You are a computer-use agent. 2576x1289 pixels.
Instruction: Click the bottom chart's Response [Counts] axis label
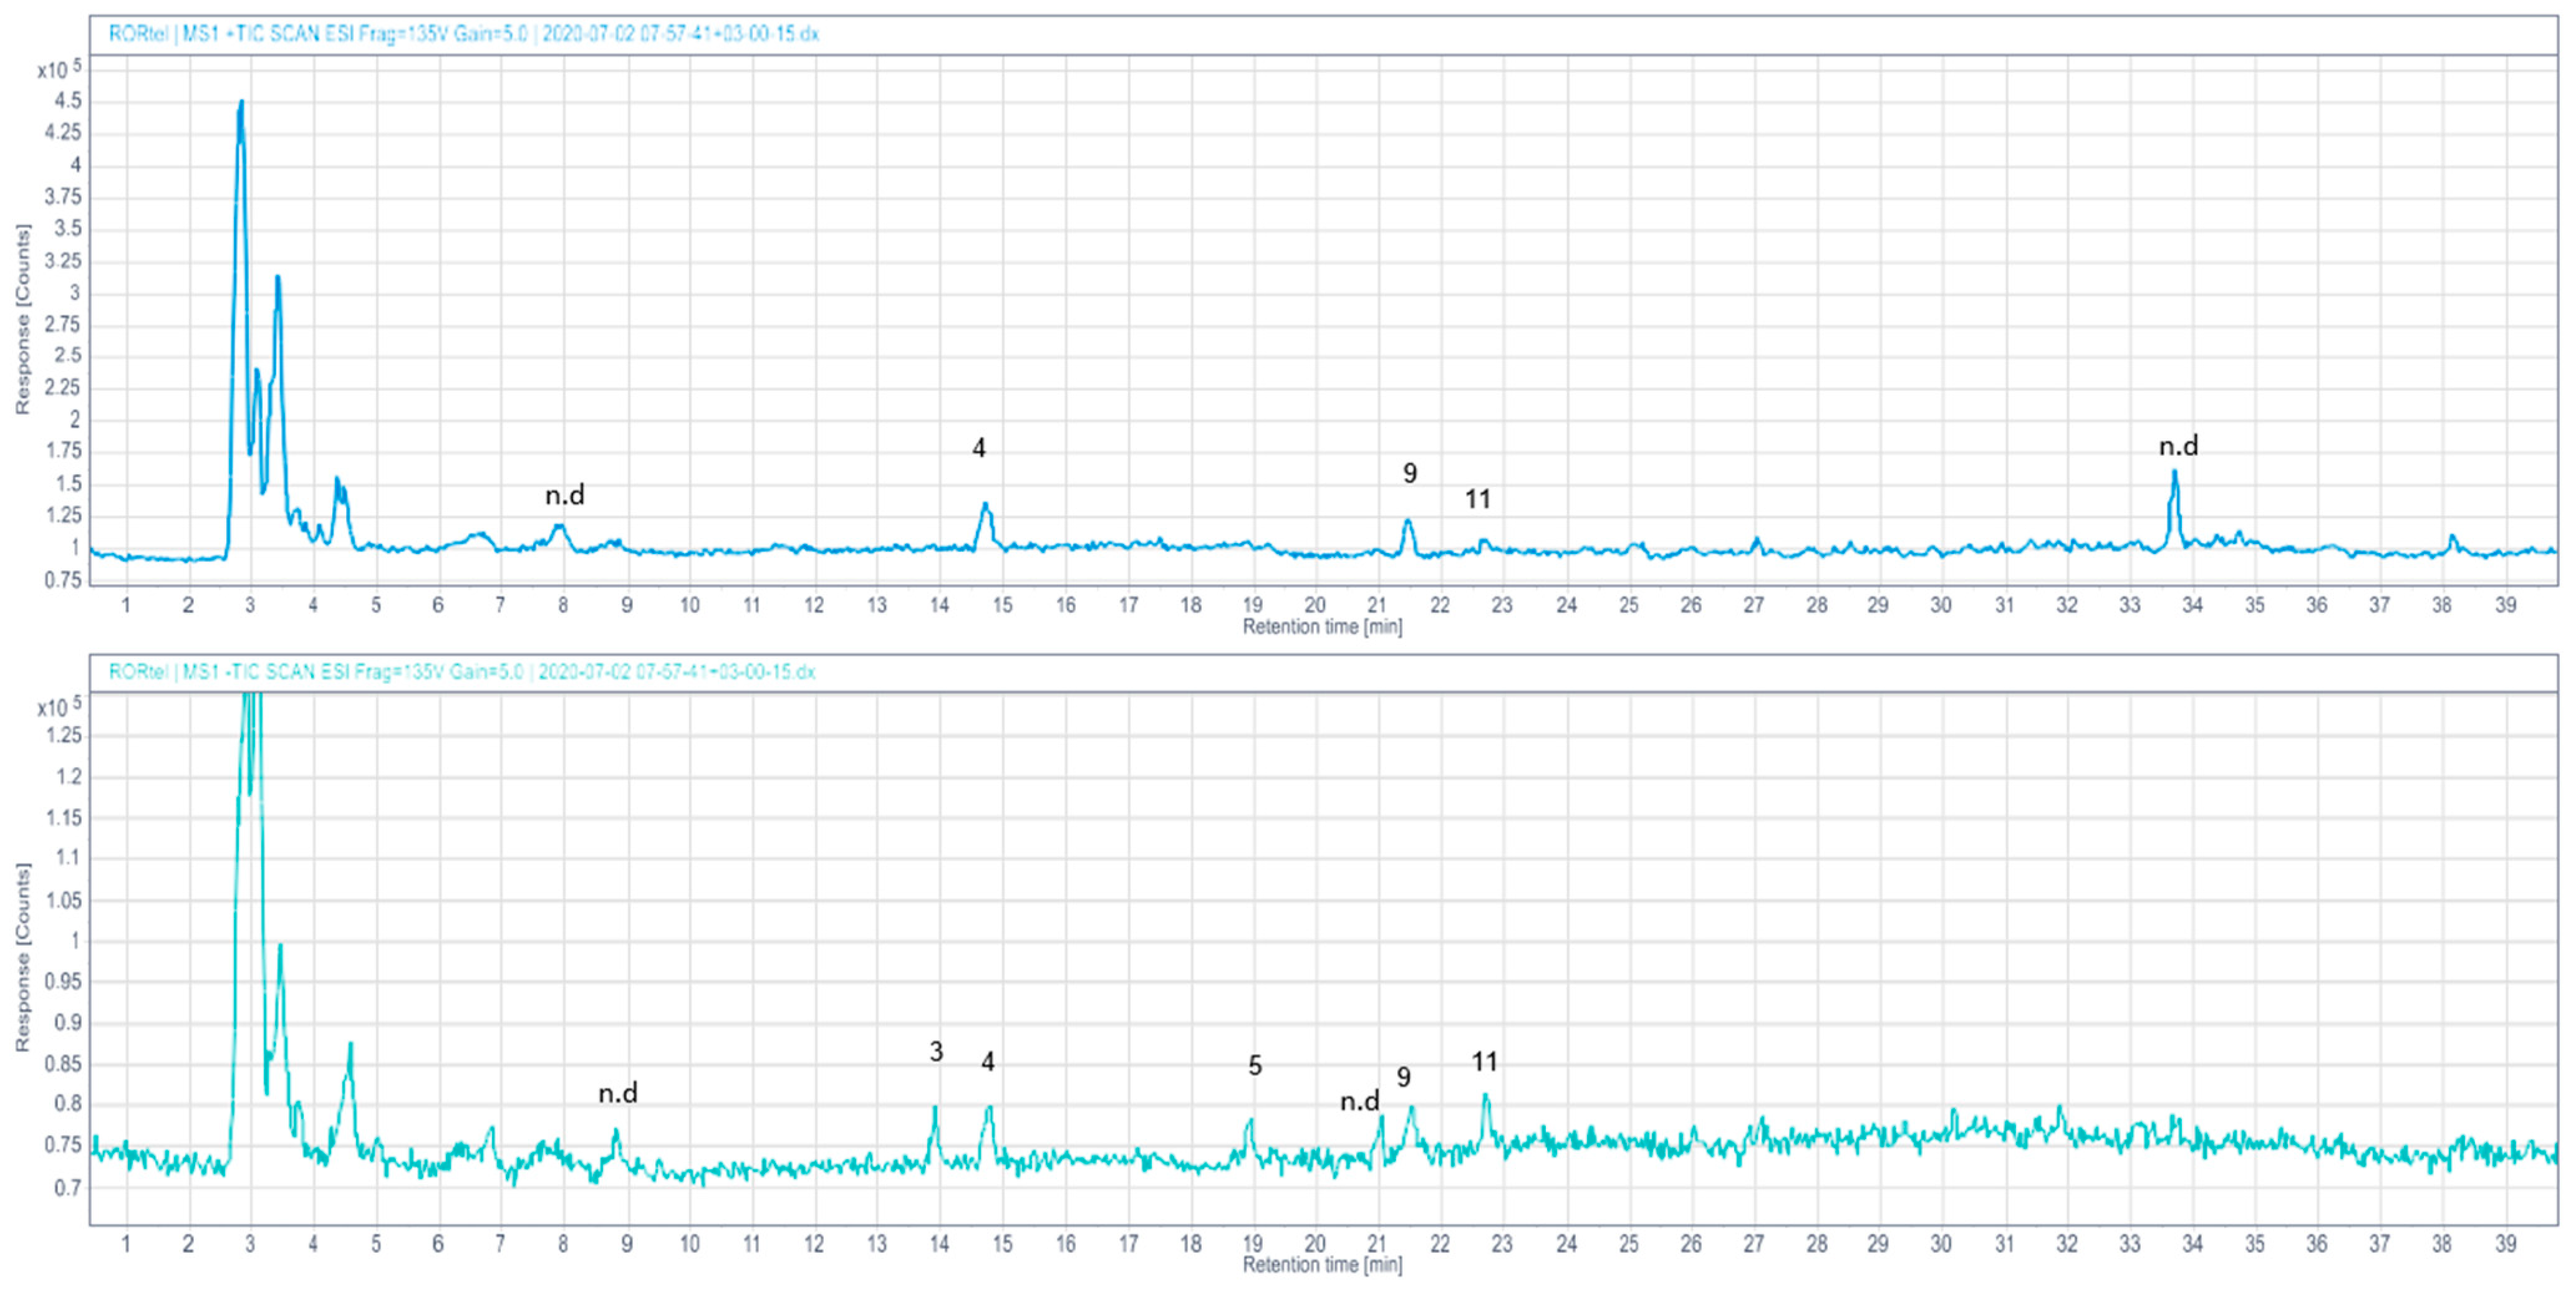[x=23, y=957]
